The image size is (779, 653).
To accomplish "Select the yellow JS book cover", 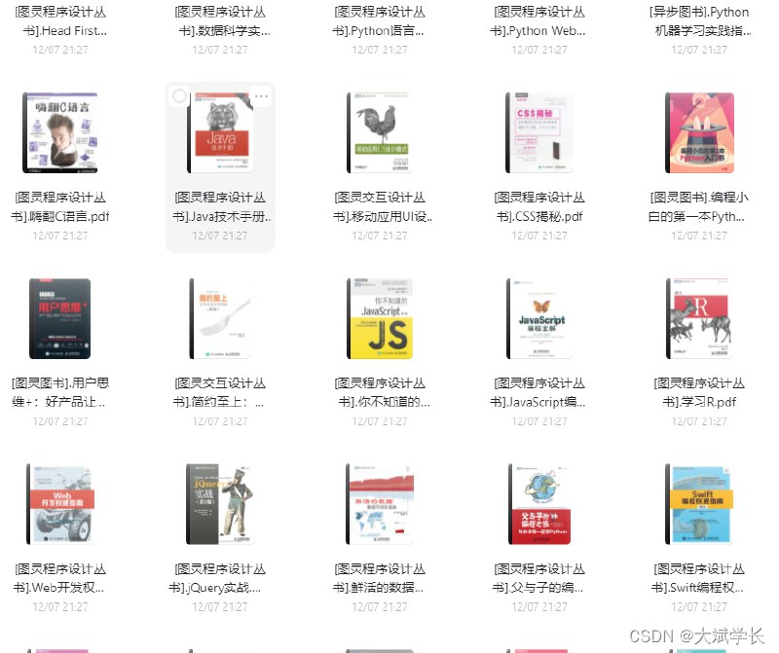I will pyautogui.click(x=380, y=319).
